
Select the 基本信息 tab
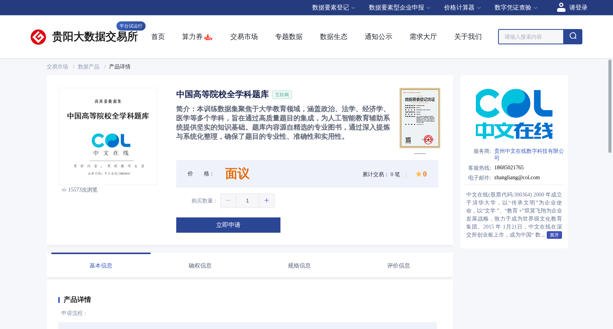coord(101,266)
